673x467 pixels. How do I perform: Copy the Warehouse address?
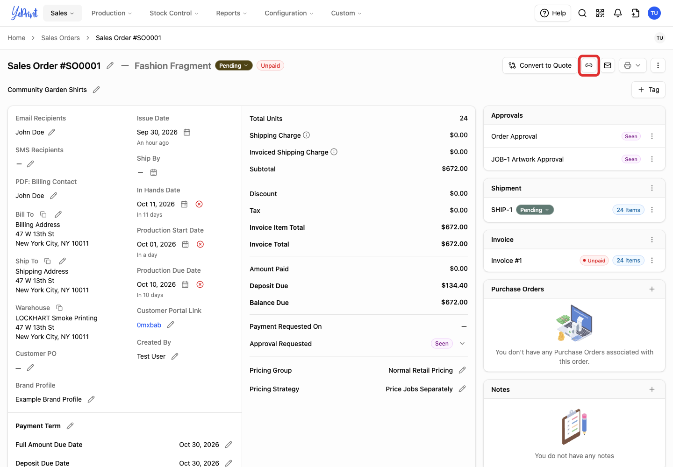(59, 308)
